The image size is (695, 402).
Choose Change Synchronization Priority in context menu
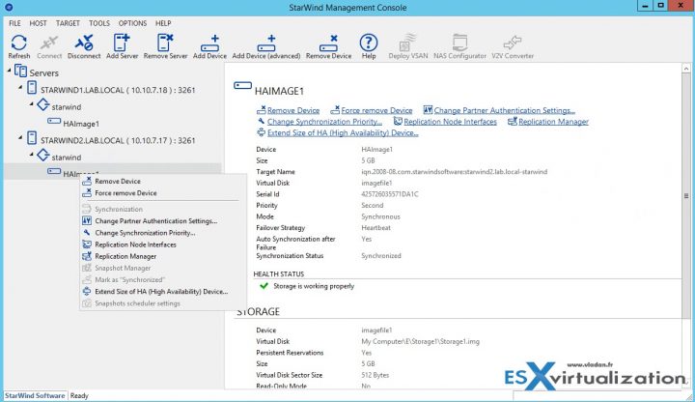click(x=163, y=233)
